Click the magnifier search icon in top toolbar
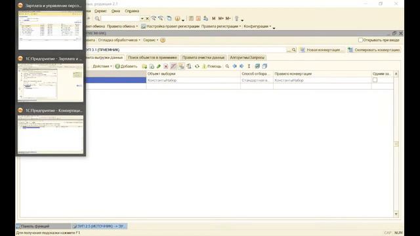Image resolution: width=420 pixels, height=236 pixels. (97, 18)
